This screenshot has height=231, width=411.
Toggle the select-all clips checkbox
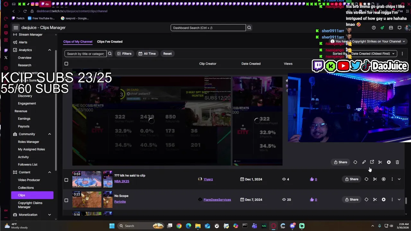(66, 64)
